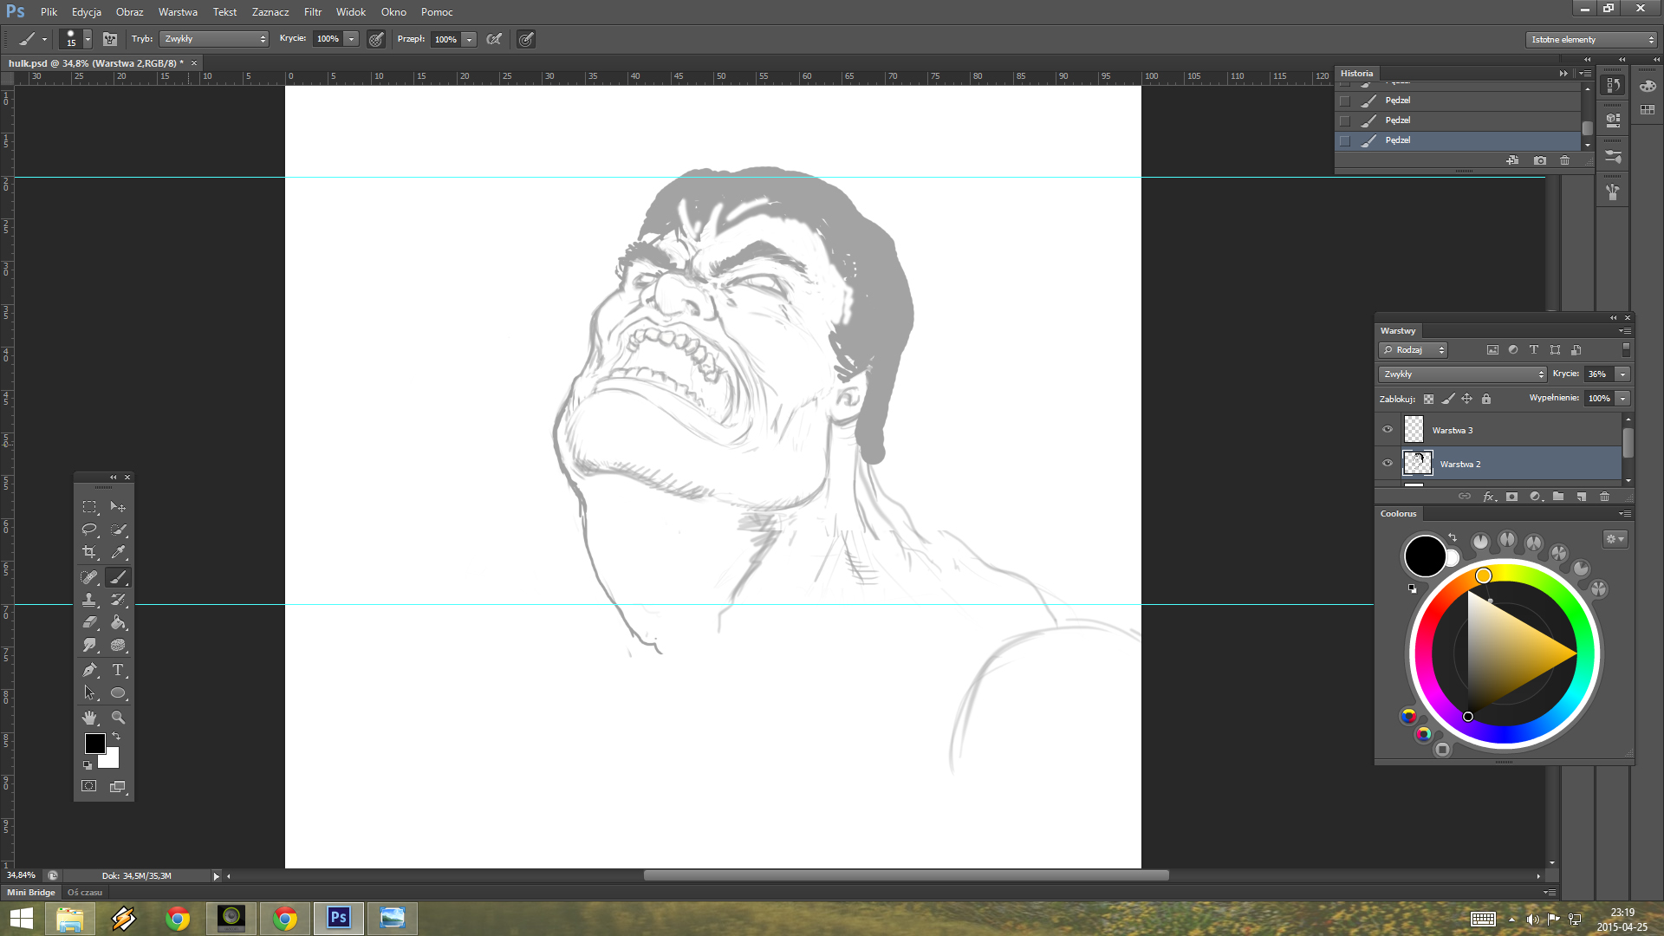The height and width of the screenshot is (936, 1664).
Task: Select the Eyedropper tool
Action: point(118,552)
